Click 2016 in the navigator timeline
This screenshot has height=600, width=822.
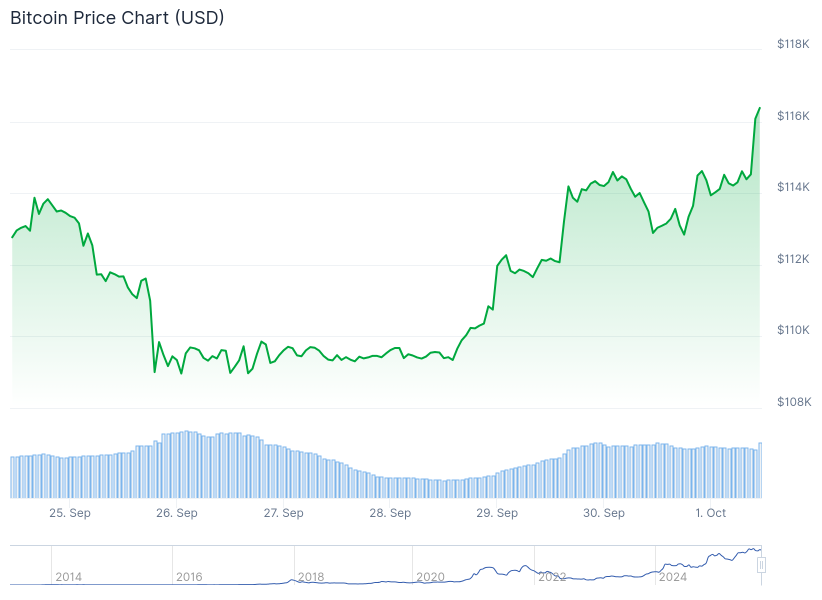(189, 577)
